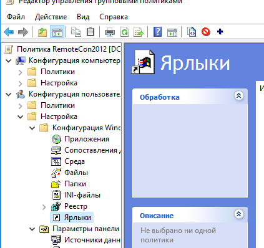Click the Папки folder-star icon
This screenshot has height=248, width=264.
click(x=56, y=184)
